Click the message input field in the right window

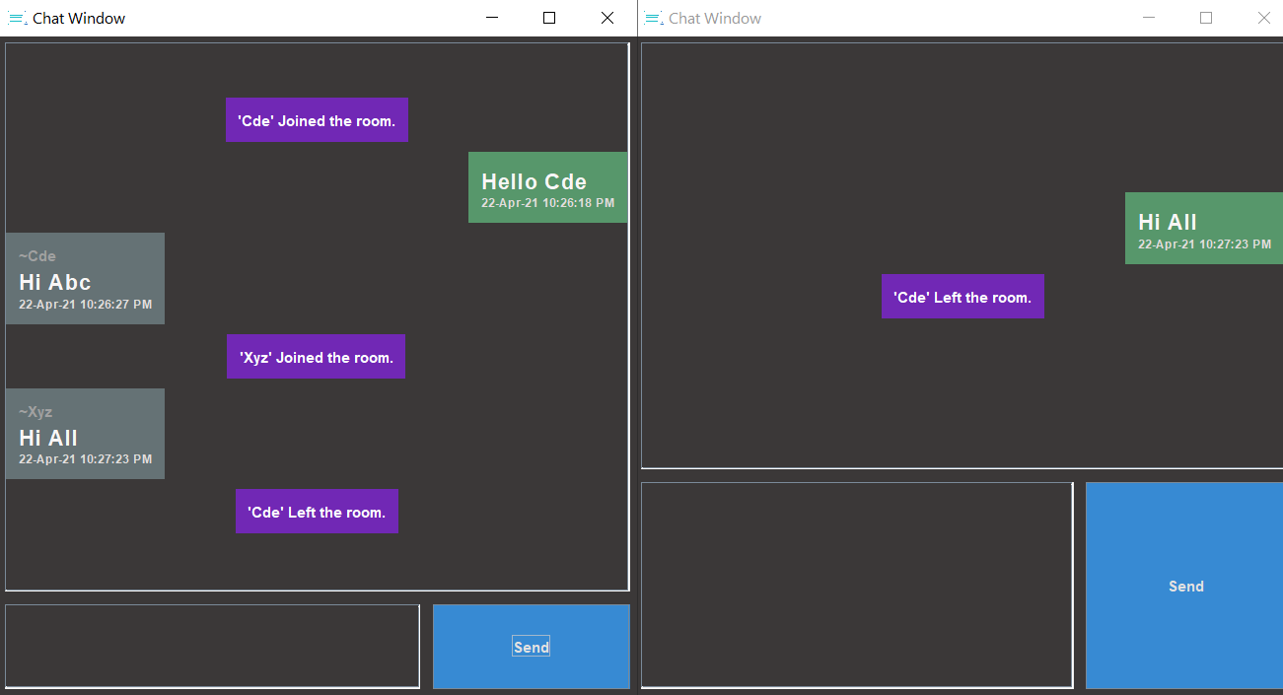(856, 585)
